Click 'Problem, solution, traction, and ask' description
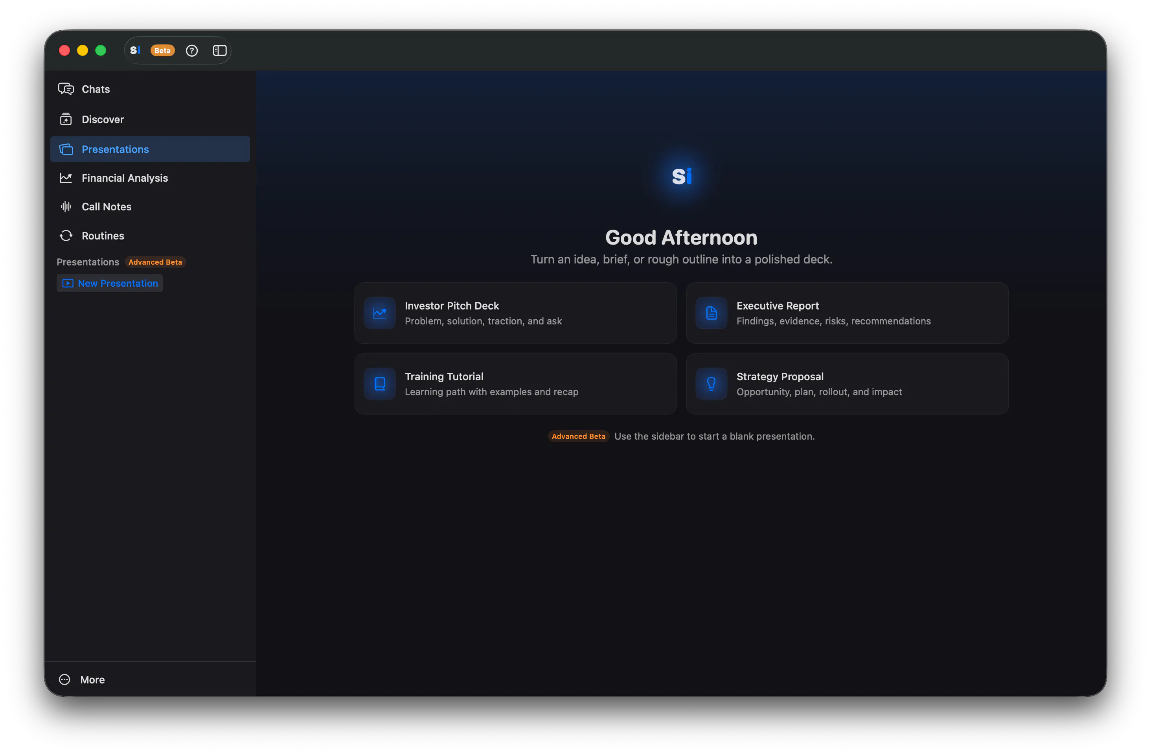 pos(483,321)
